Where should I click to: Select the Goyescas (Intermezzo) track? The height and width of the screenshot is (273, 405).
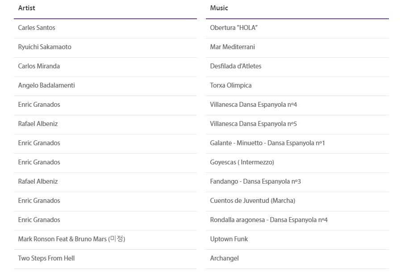click(x=242, y=162)
